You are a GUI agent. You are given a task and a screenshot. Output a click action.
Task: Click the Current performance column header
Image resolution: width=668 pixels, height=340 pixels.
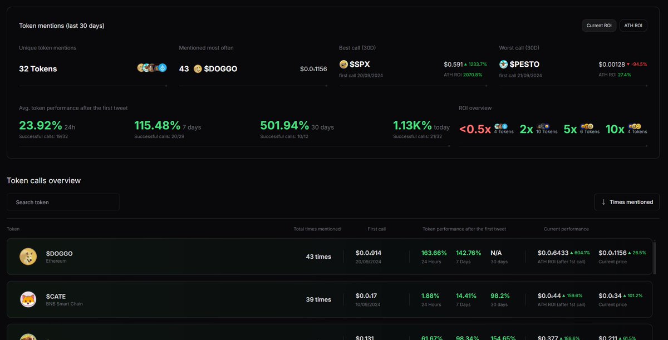566,229
